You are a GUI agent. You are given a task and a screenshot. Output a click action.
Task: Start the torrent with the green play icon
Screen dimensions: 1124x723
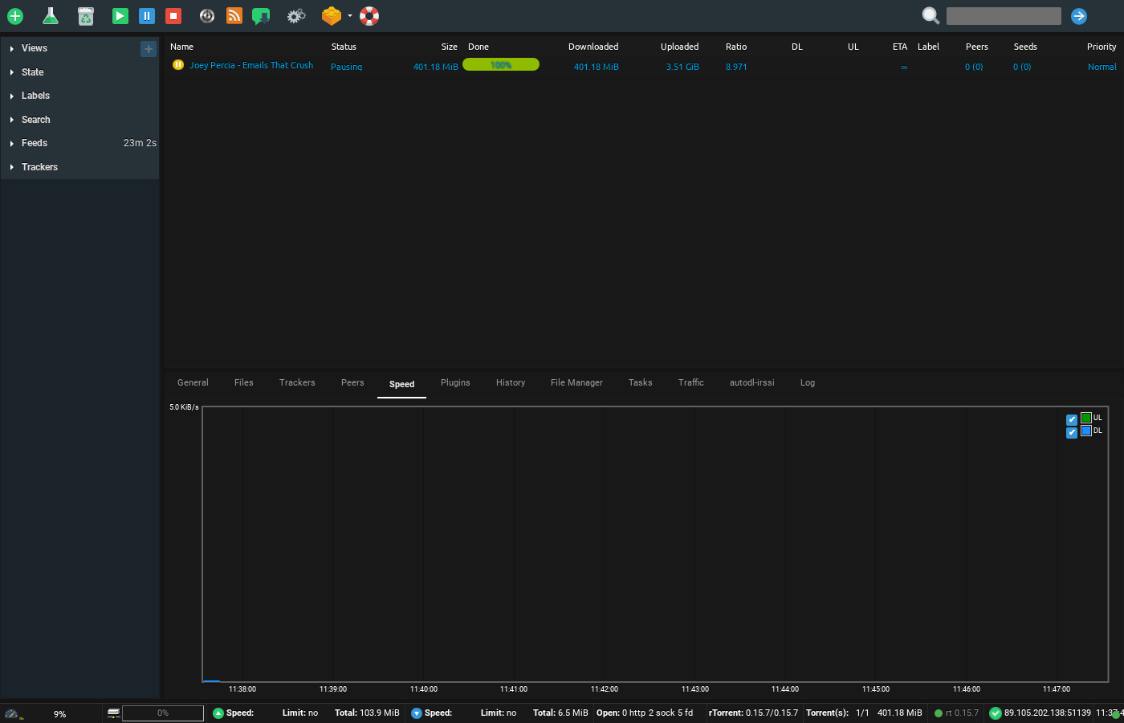point(120,16)
